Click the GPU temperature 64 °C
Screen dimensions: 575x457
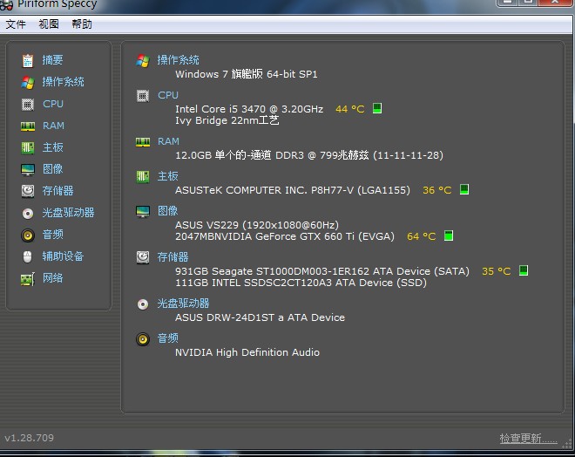(422, 236)
